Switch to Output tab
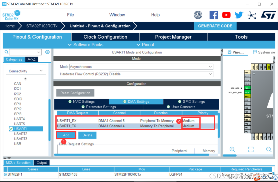This screenshot has width=278, height=182. pyautogui.click(x=42, y=163)
